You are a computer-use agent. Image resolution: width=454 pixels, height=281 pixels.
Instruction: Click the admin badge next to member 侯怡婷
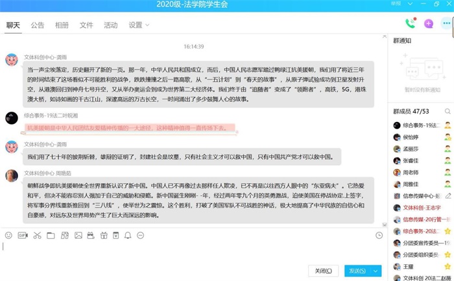tap(448, 138)
